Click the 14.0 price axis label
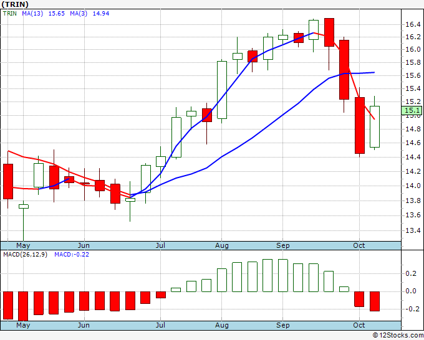 coord(413,186)
